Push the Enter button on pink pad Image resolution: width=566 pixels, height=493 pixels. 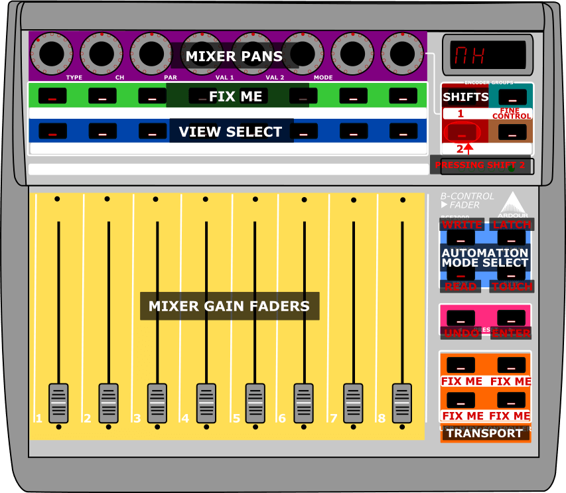coord(512,318)
